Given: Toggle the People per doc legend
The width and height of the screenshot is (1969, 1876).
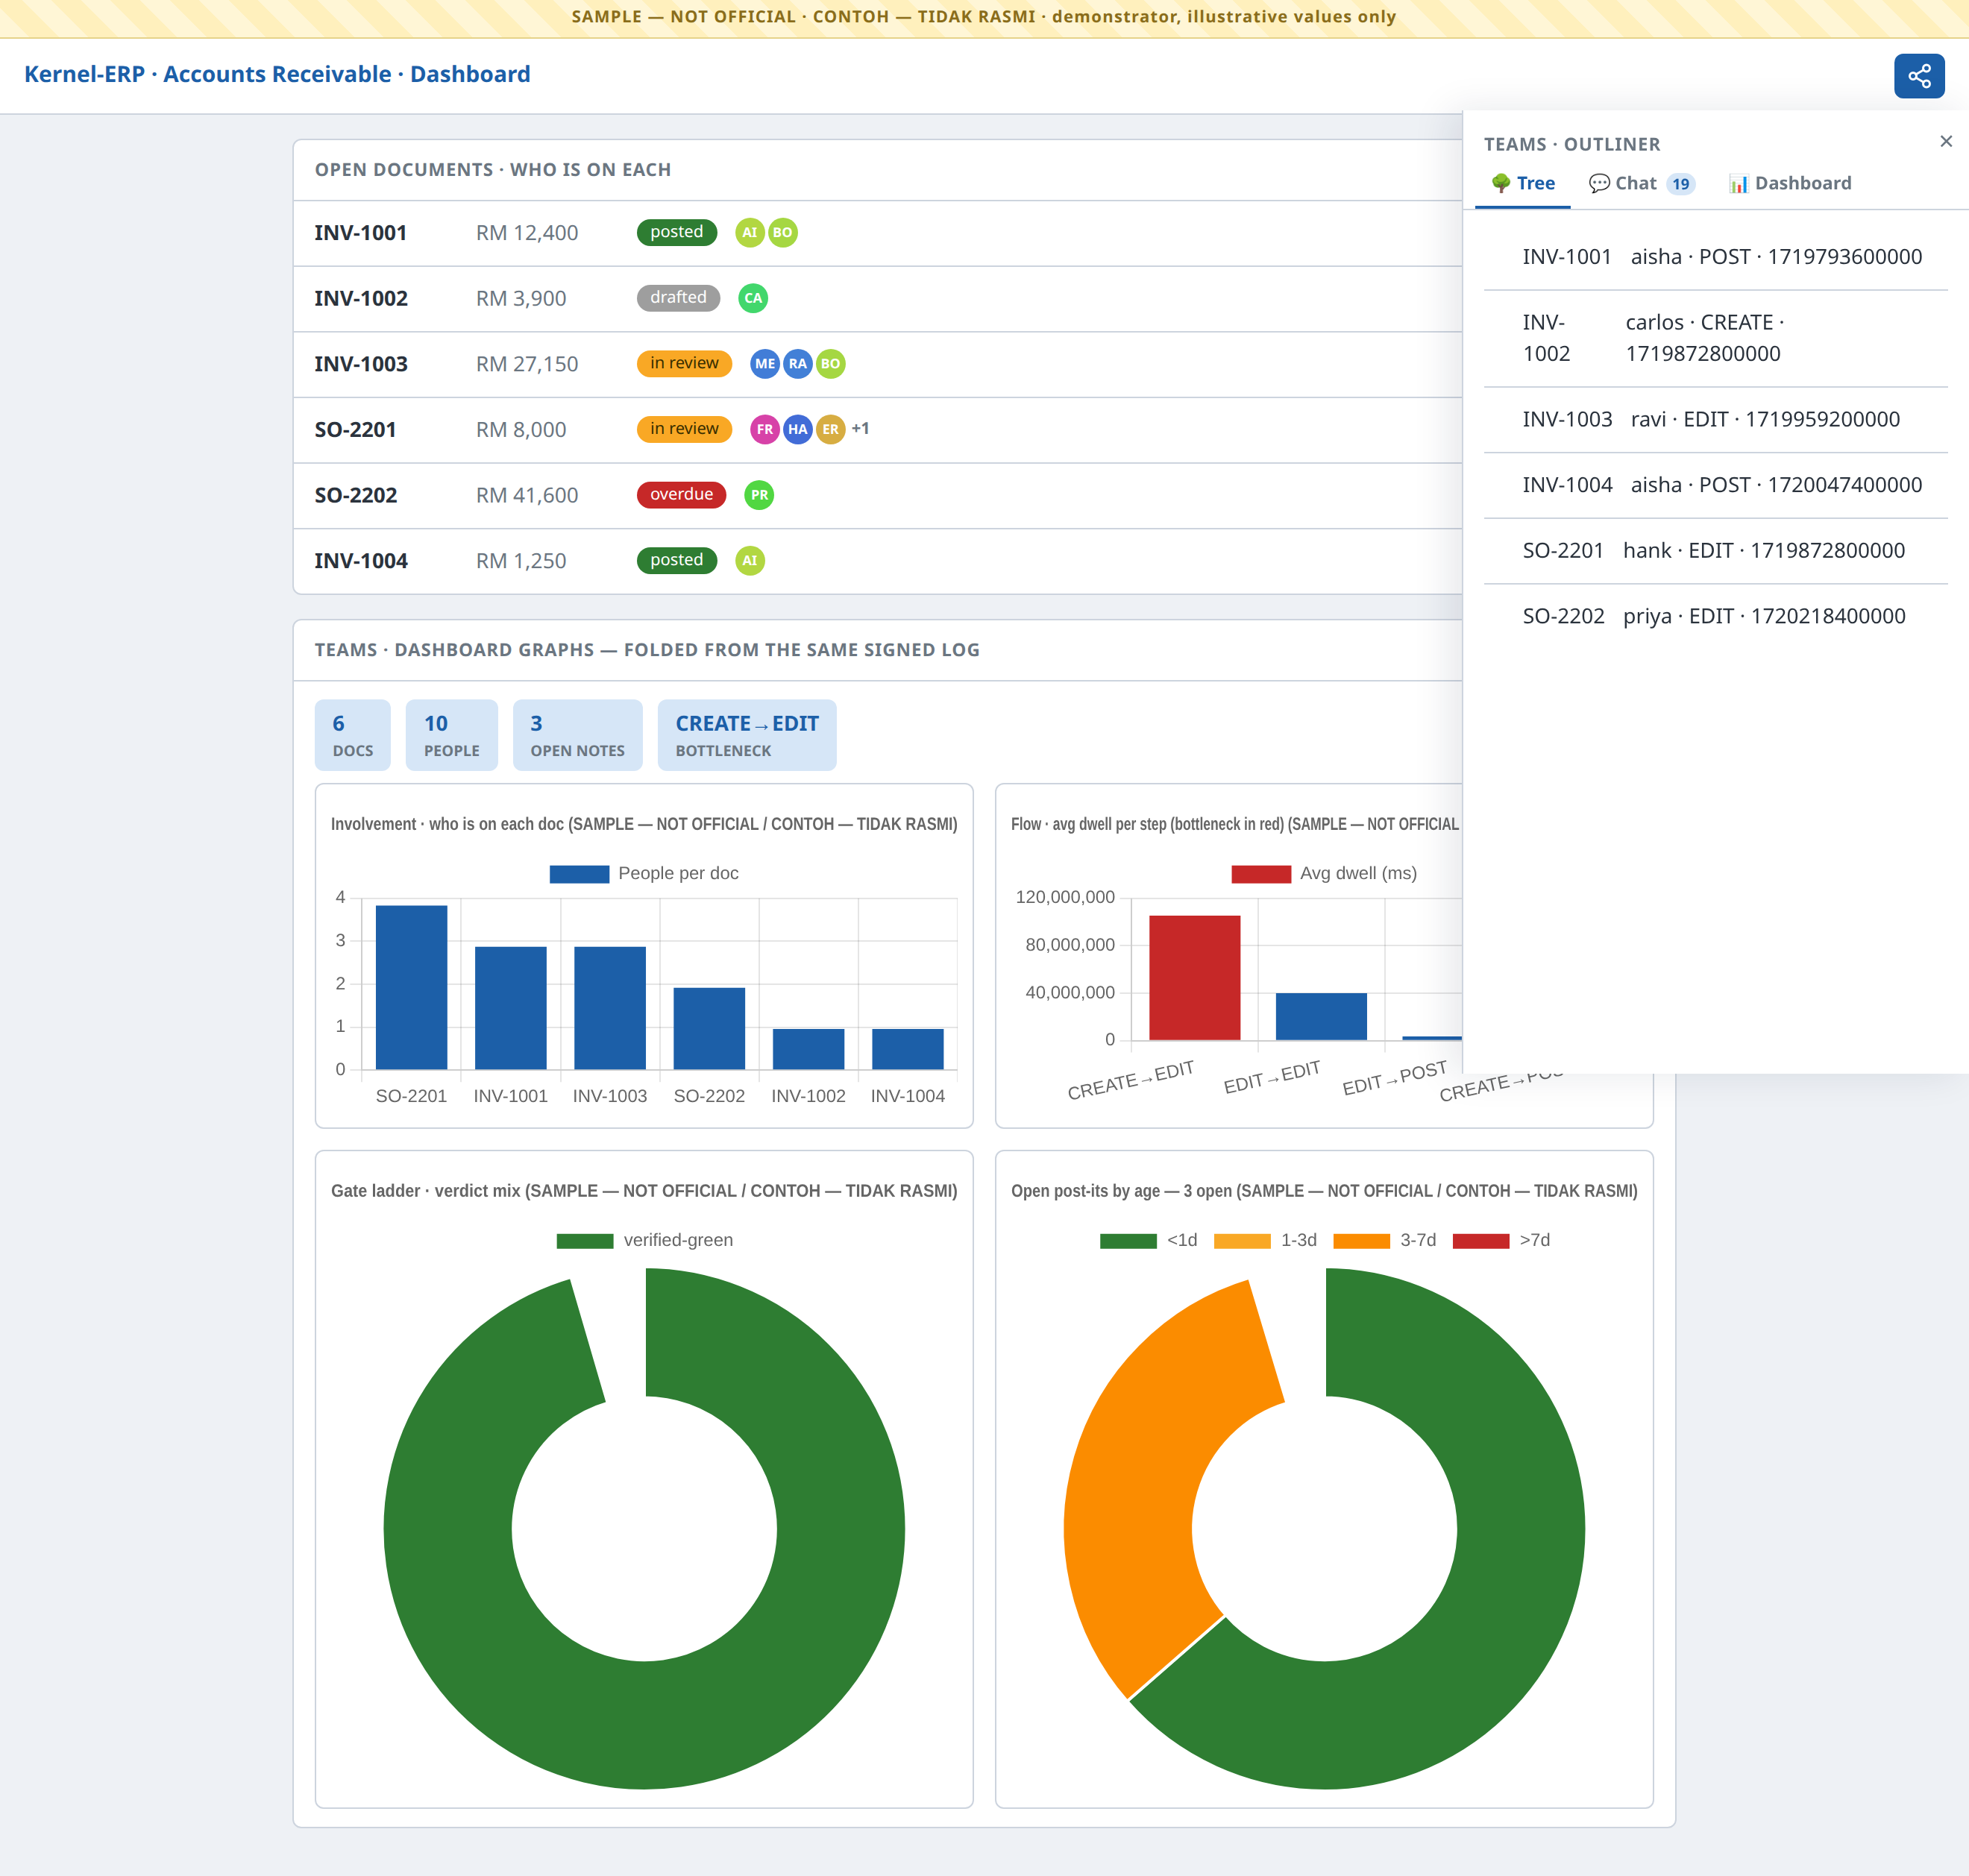Looking at the screenshot, I should (644, 874).
